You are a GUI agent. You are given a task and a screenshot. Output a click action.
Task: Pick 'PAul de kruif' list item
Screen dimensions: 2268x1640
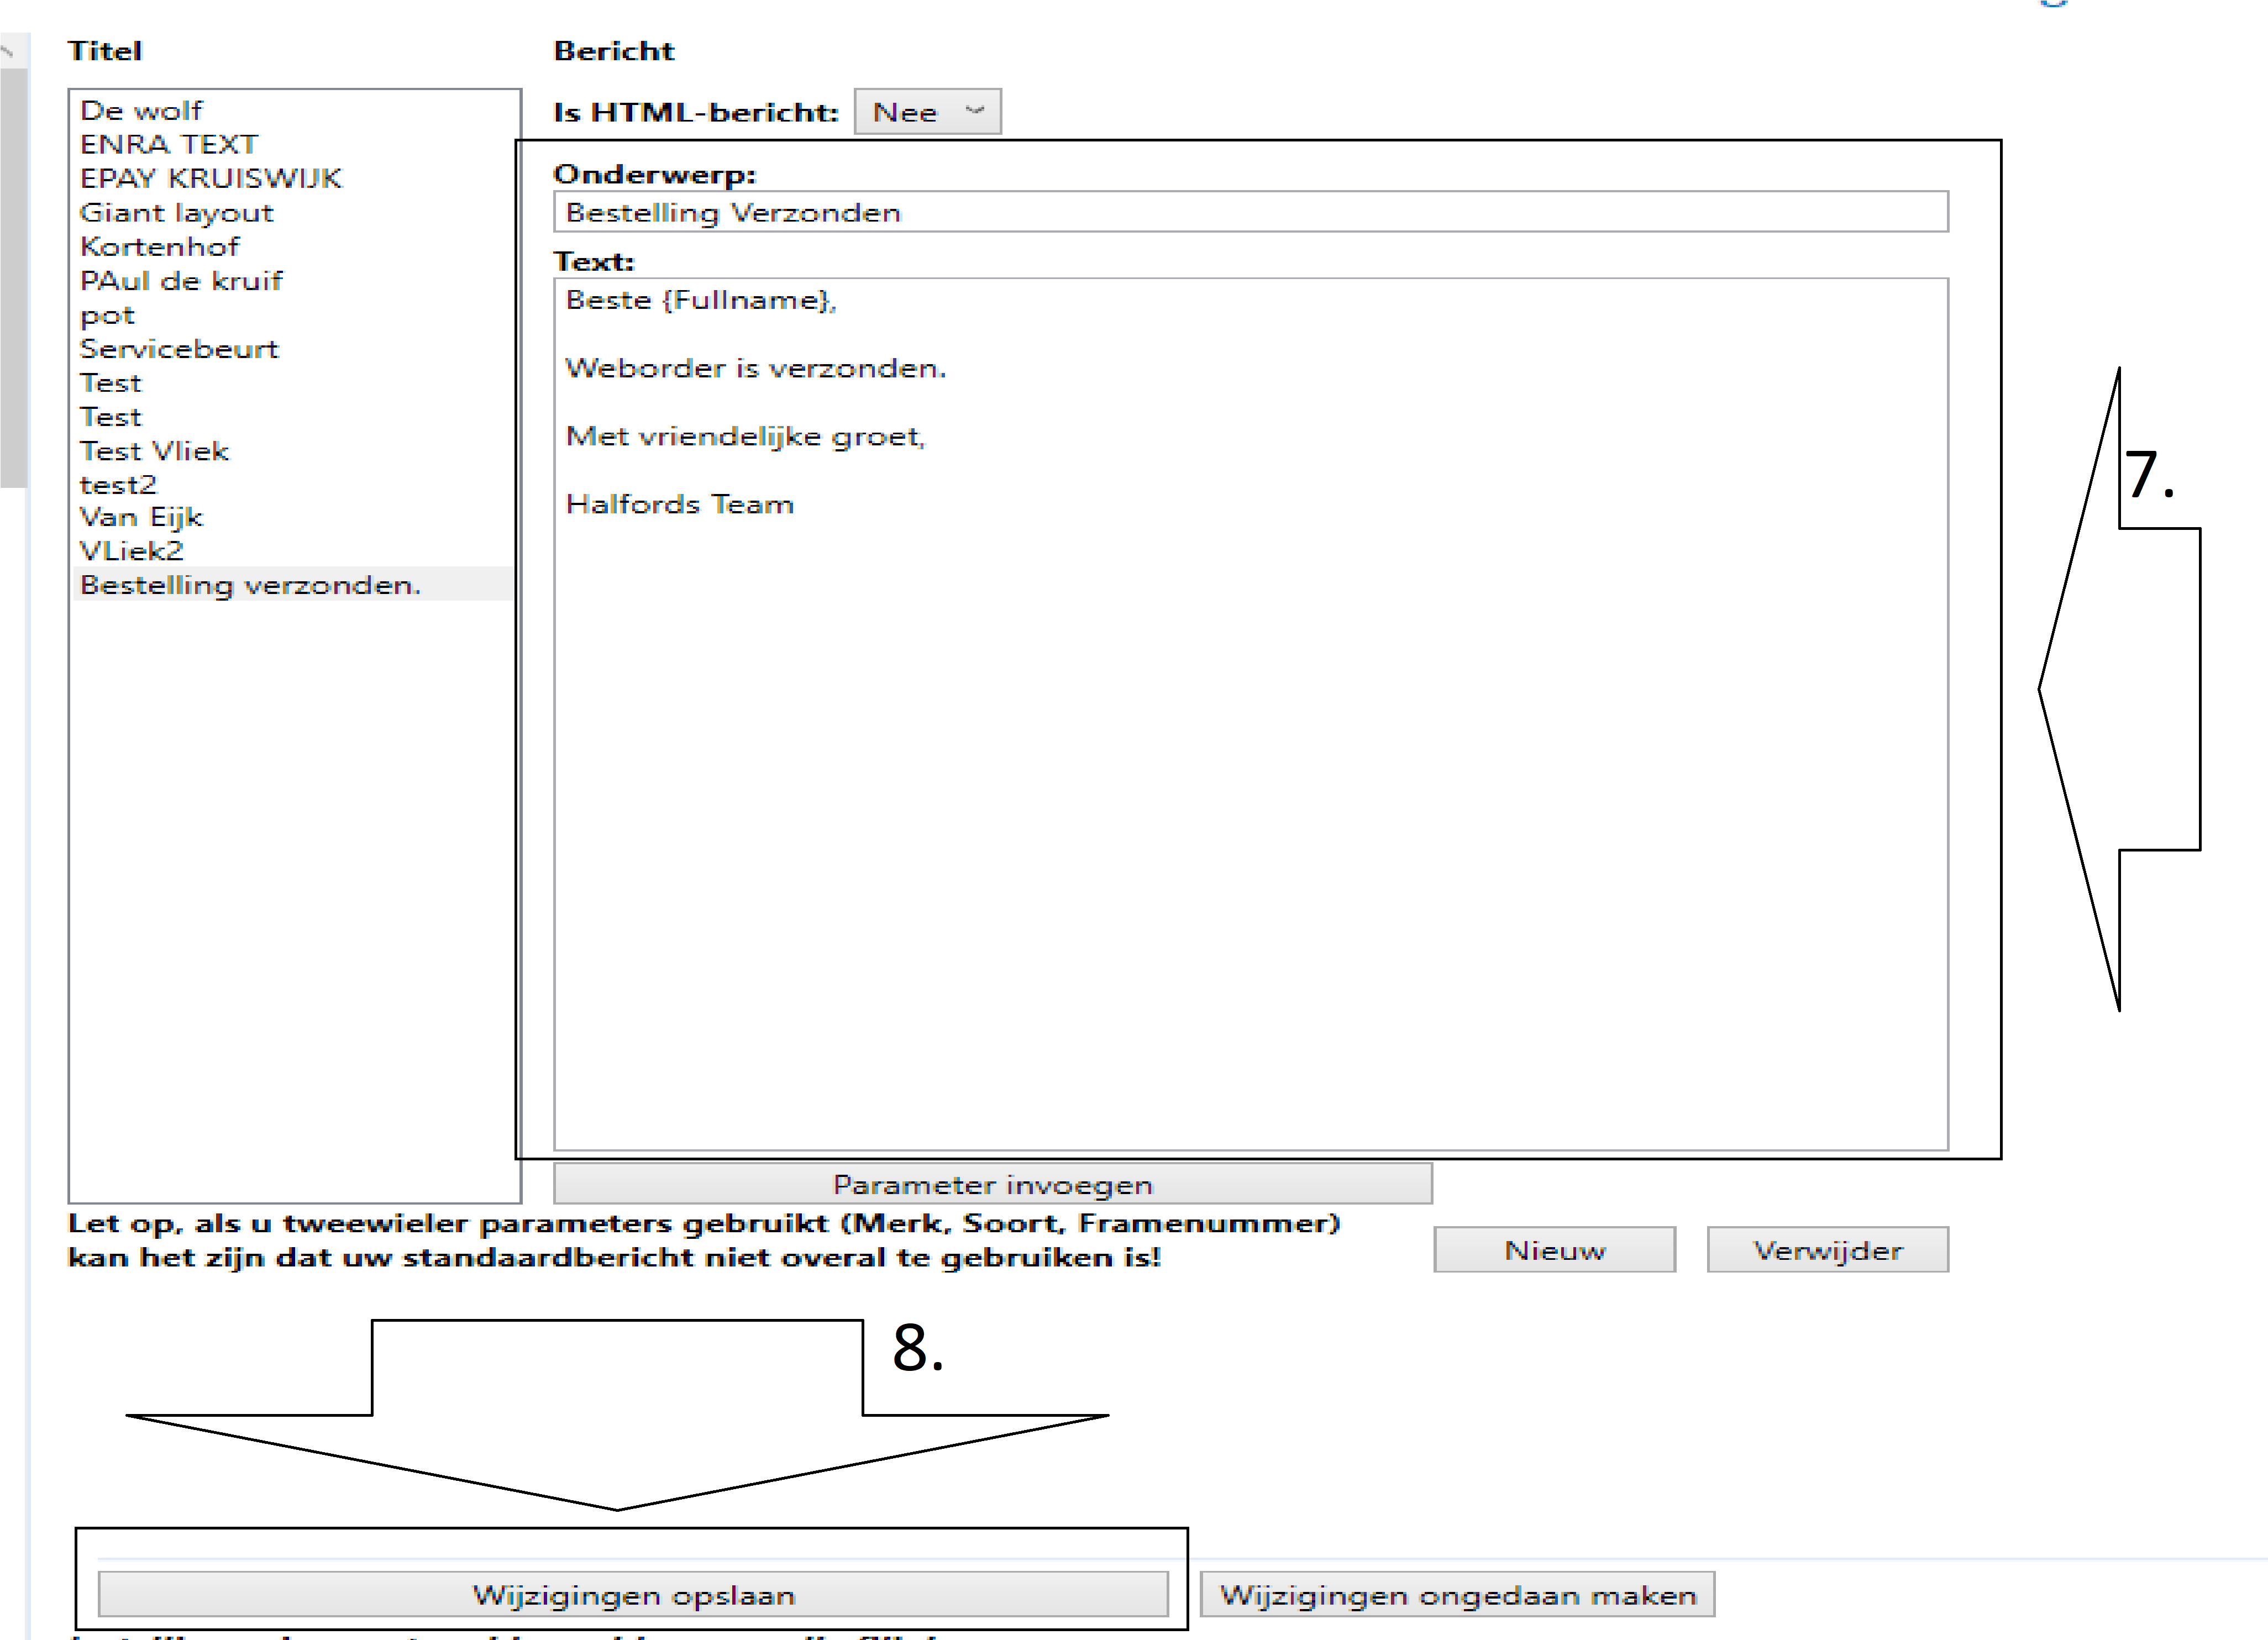pos(181,280)
